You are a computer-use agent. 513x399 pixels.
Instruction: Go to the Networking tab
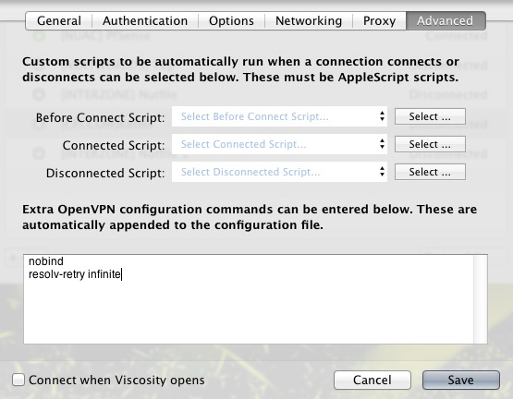tap(309, 21)
